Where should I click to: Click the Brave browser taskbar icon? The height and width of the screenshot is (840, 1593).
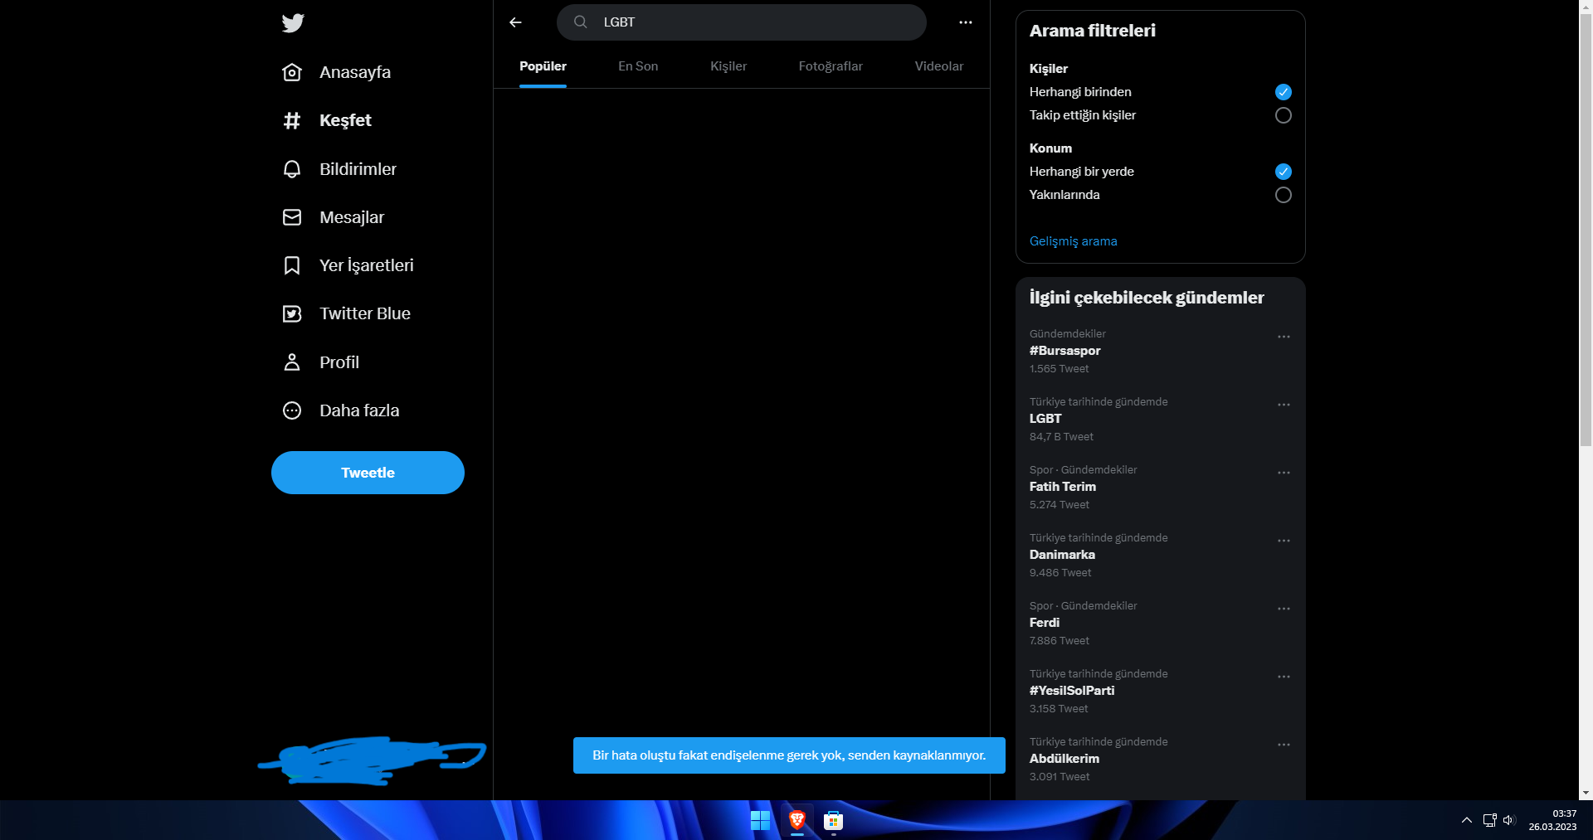coord(797,820)
